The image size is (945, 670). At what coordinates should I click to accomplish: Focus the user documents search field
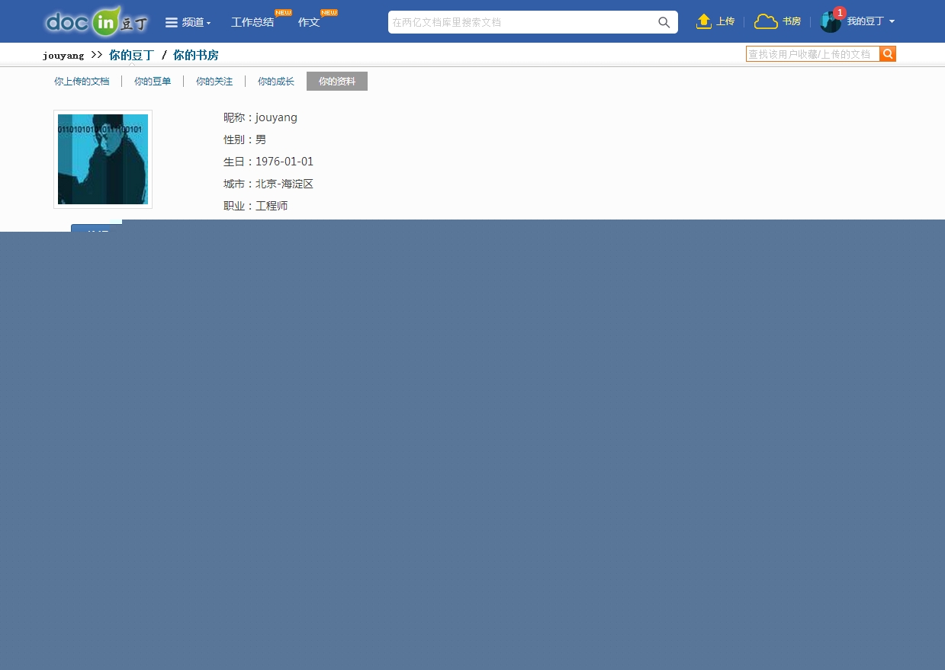[812, 54]
